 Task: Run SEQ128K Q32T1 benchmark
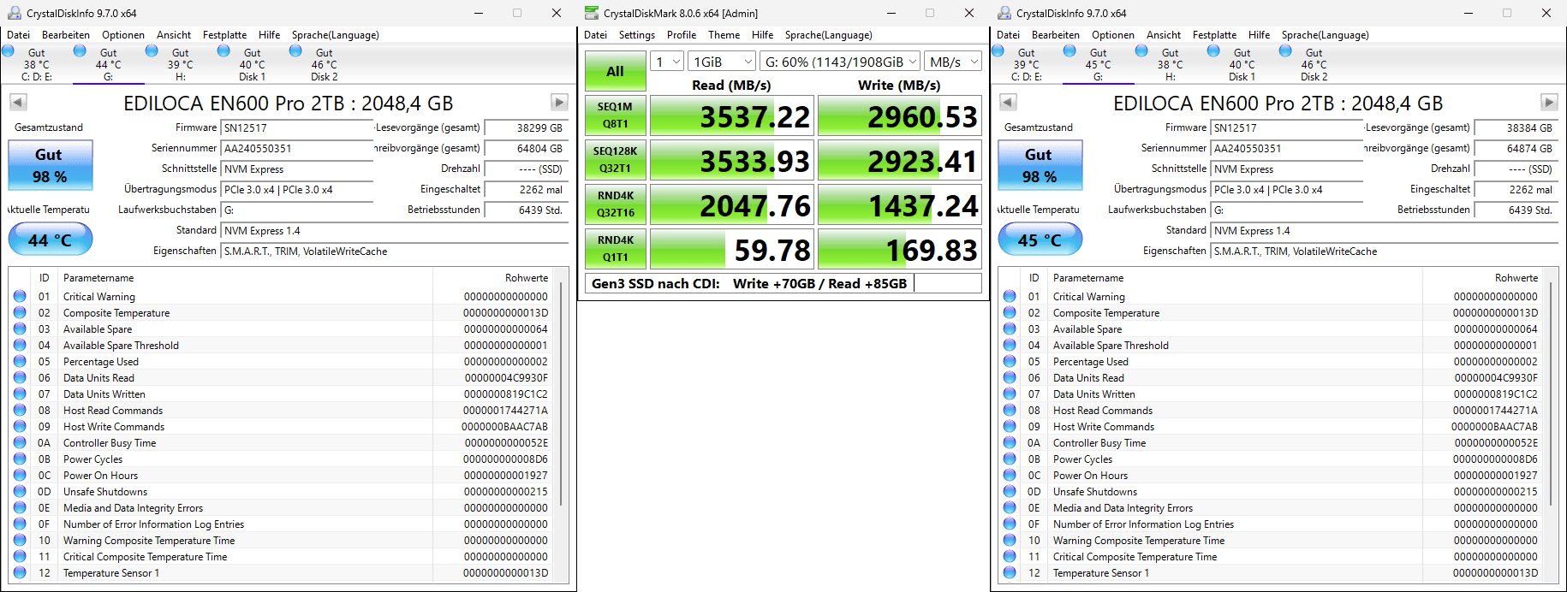[615, 160]
